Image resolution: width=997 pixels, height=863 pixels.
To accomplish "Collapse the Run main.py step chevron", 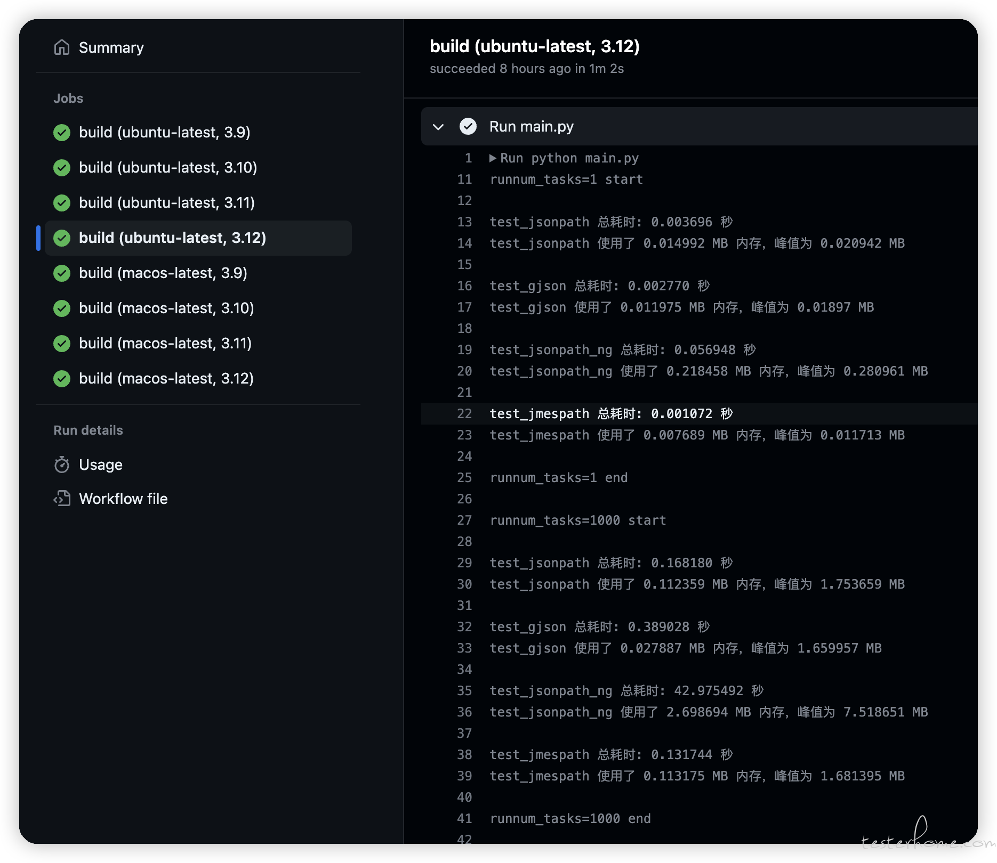I will 438,127.
